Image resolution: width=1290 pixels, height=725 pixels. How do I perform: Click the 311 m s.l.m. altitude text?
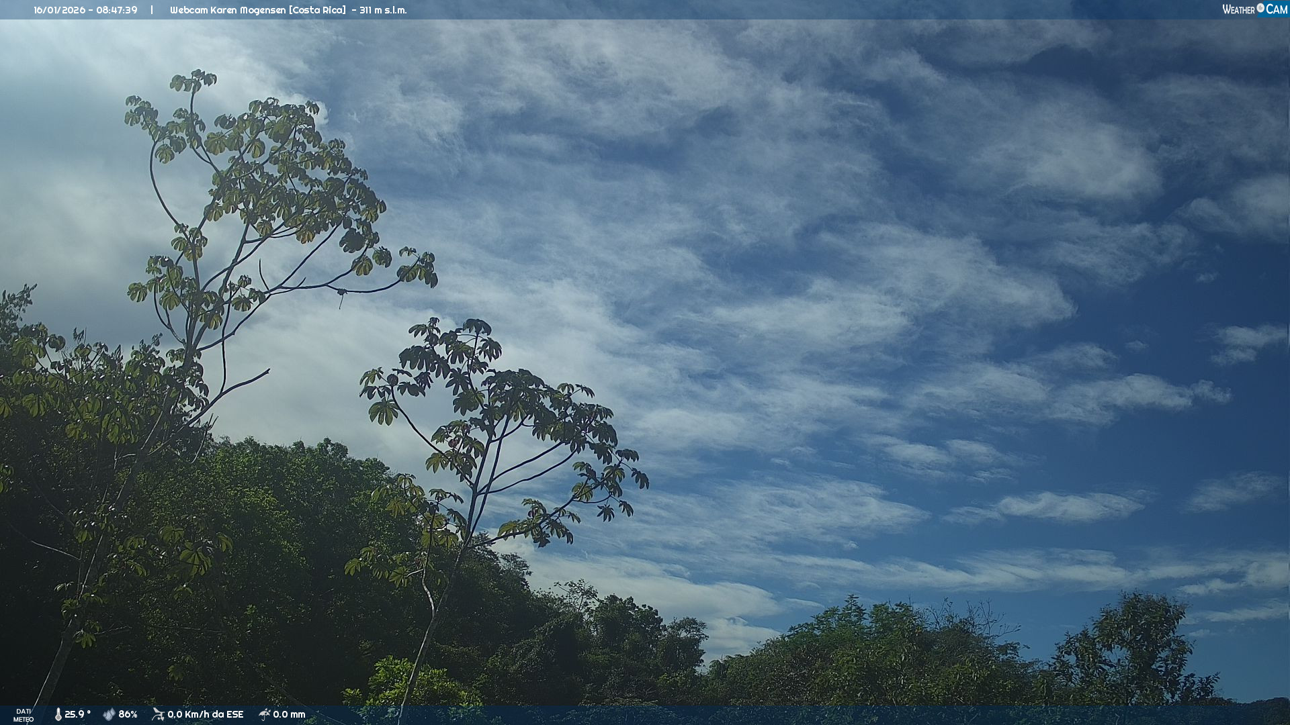pos(383,10)
